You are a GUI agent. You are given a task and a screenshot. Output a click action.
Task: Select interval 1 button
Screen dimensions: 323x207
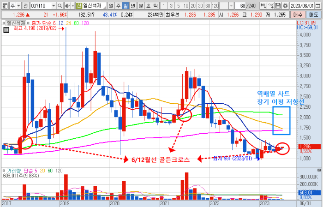(x=164, y=6)
